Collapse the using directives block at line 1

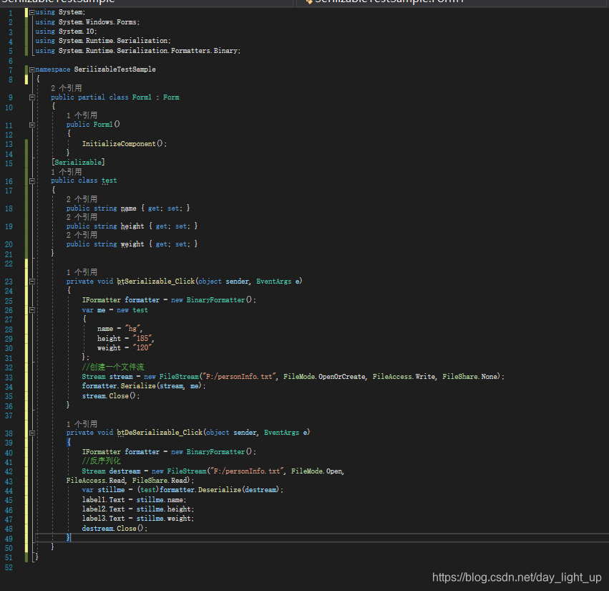32,12
